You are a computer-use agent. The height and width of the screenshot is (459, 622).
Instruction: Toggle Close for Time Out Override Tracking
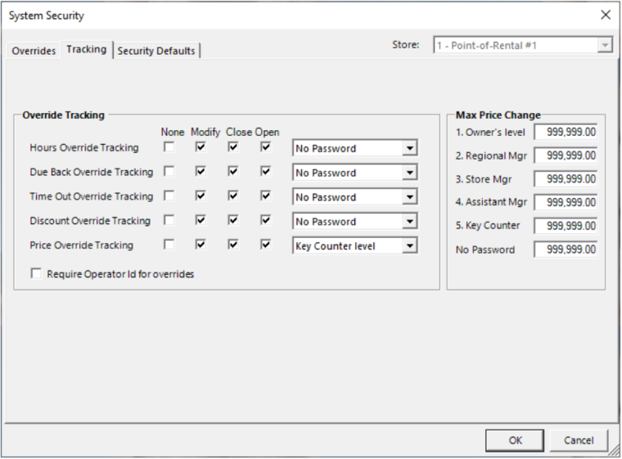[233, 196]
